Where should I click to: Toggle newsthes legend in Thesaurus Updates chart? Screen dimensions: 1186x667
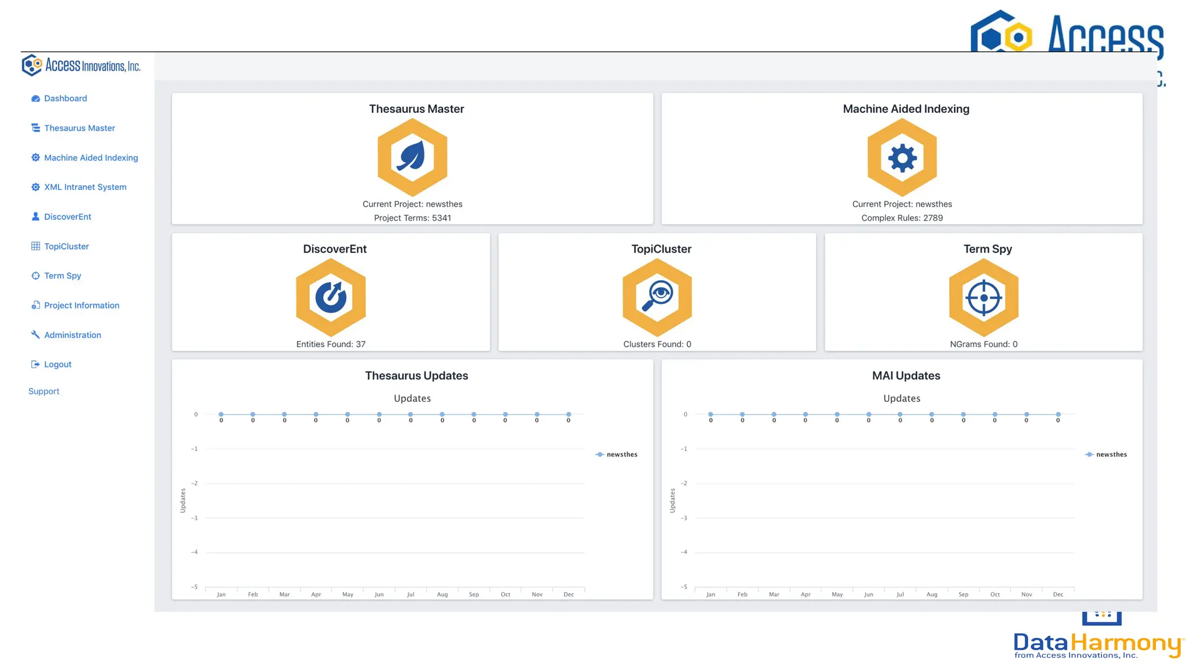coord(617,455)
